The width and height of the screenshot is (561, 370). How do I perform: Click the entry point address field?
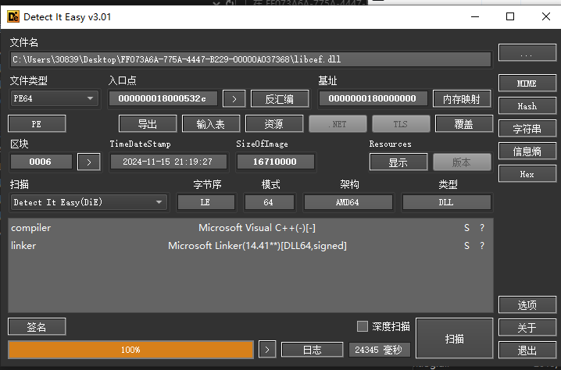coord(163,98)
